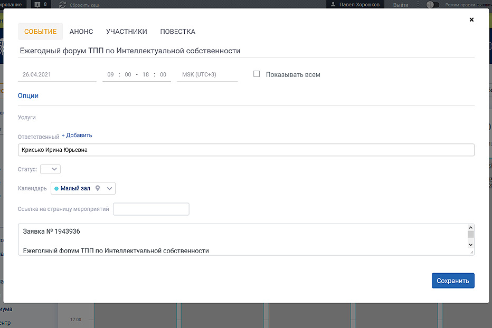The width and height of the screenshot is (492, 328).
Task: Click the location pin icon in Календарь
Action: (98, 188)
